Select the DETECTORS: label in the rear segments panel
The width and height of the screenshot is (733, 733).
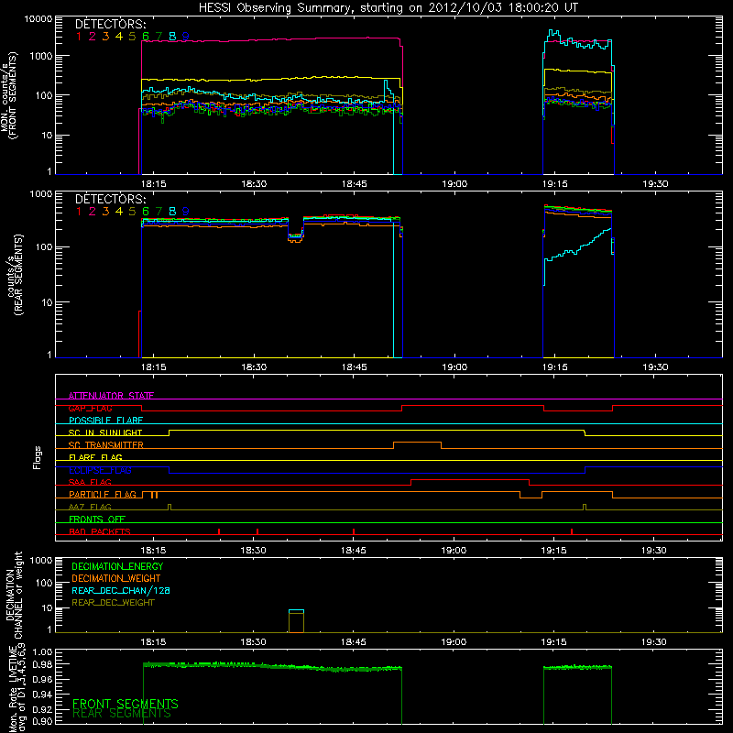110,199
